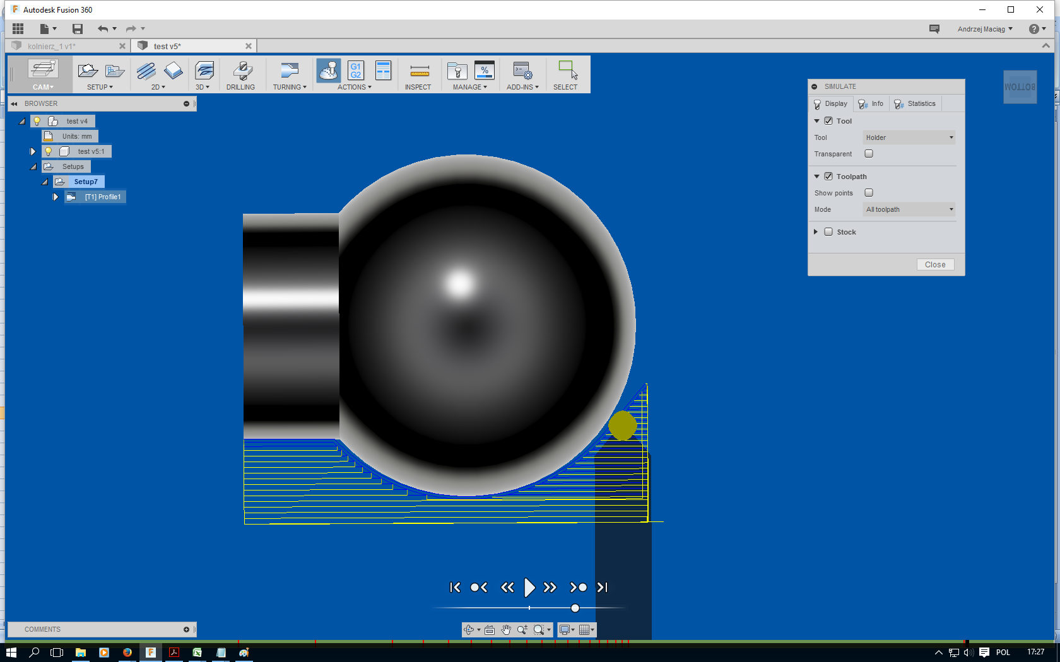The width and height of the screenshot is (1060, 662).
Task: Jump to the simulation start
Action: (x=455, y=588)
